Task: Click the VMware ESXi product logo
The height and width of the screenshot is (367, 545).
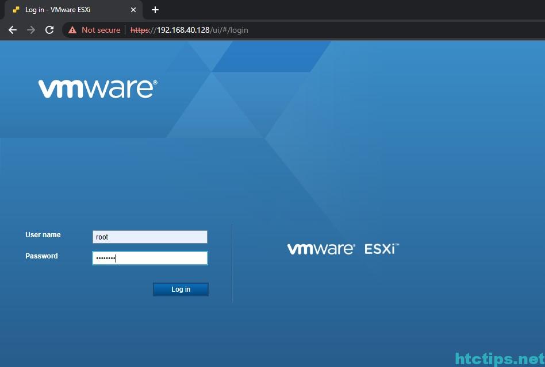Action: pyautogui.click(x=343, y=249)
